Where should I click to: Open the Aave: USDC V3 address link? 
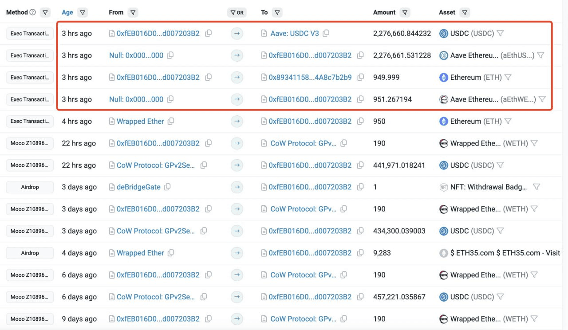295,33
